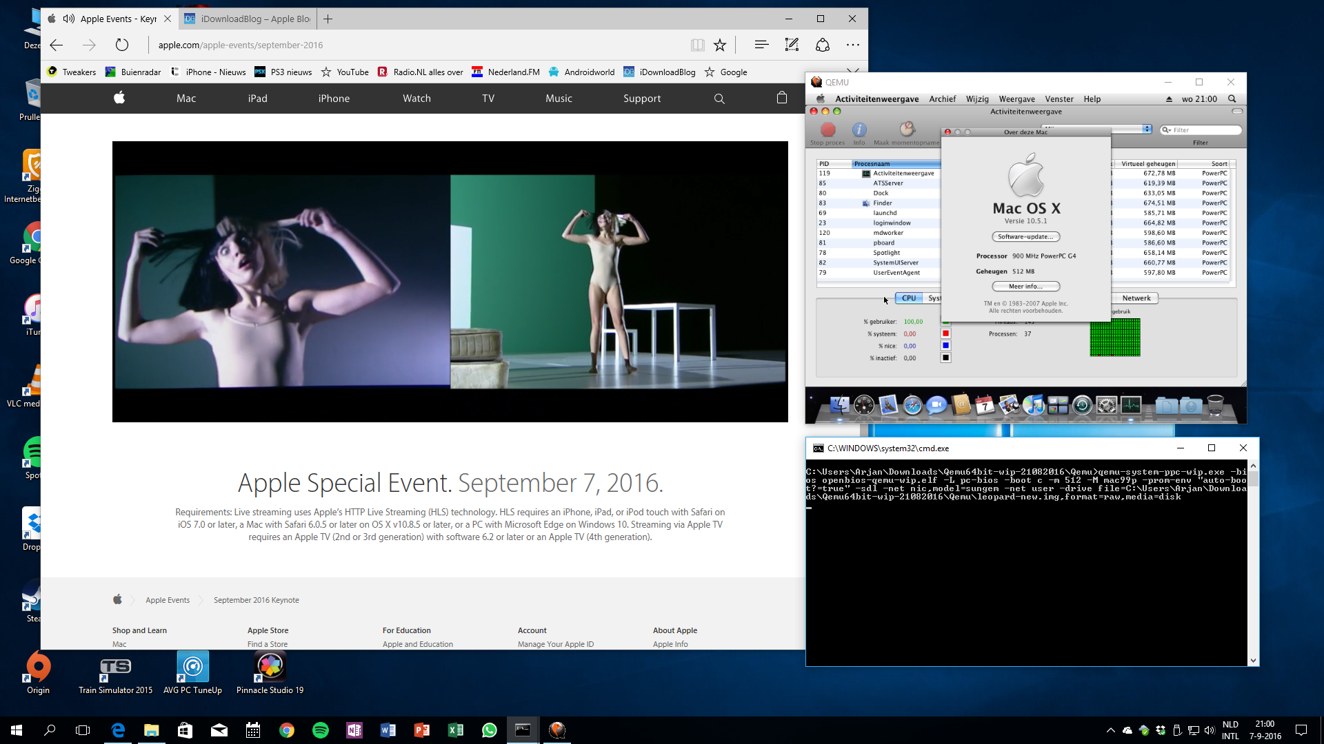Open Edge reading view

(x=697, y=45)
